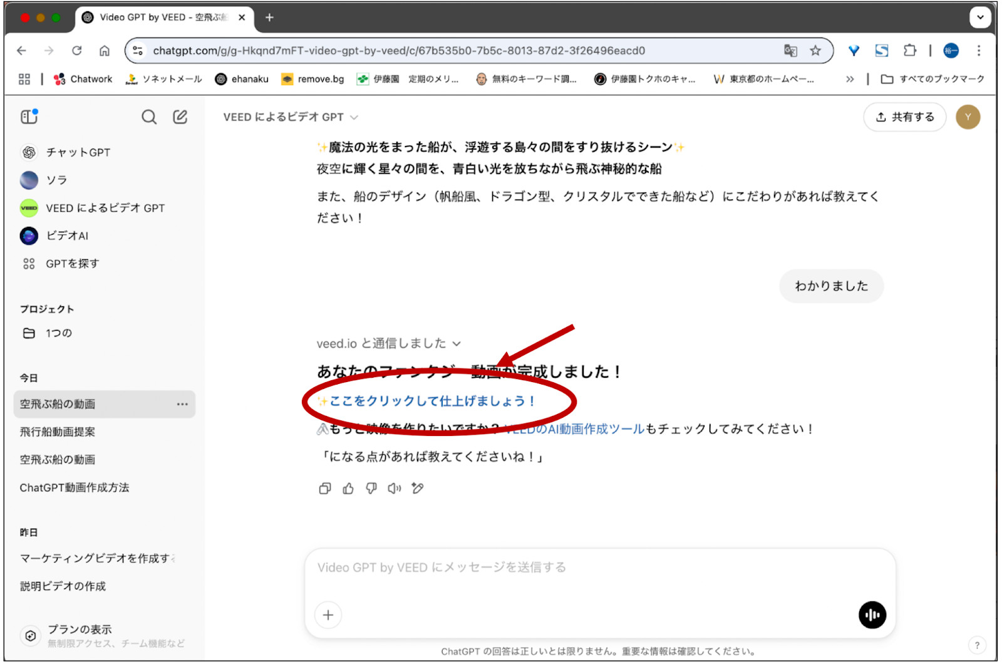1002x664 pixels.
Task: Open tab search dropdown in title bar
Action: click(x=980, y=18)
